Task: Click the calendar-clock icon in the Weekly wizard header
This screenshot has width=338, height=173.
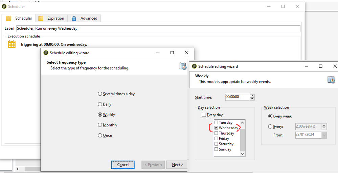Action: click(x=331, y=80)
